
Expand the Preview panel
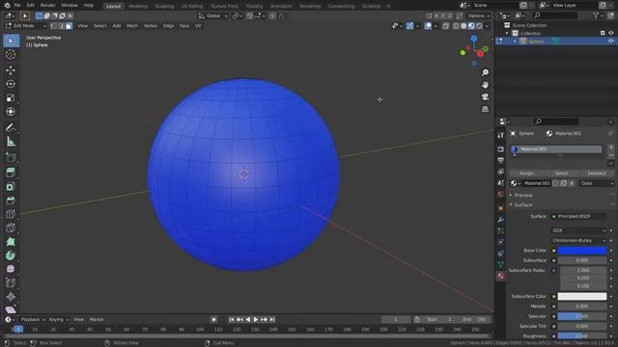[523, 196]
